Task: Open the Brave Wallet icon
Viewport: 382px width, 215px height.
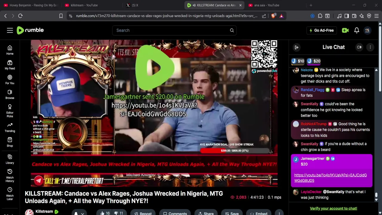Action: (x=354, y=16)
